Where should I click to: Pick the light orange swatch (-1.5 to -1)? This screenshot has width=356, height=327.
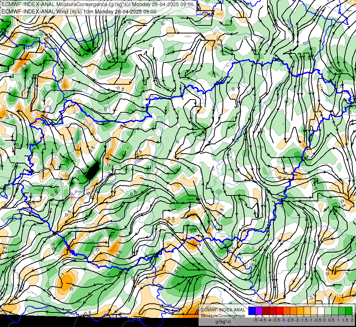pos(307,311)
